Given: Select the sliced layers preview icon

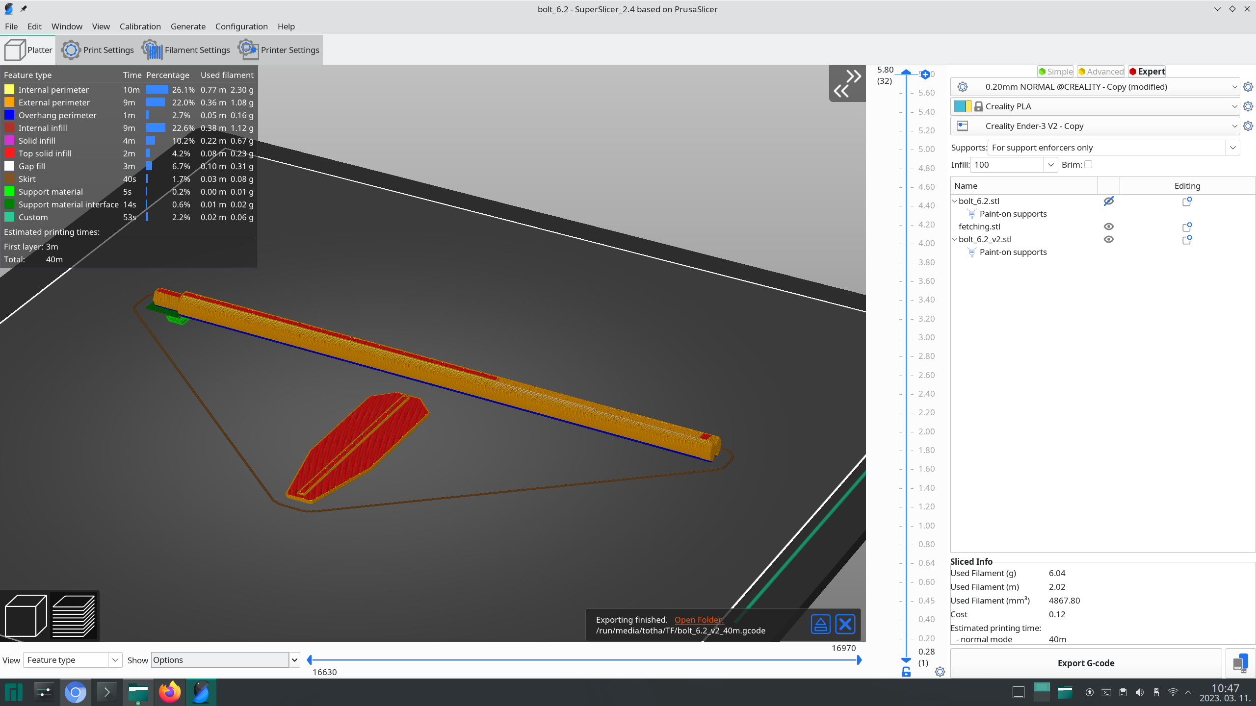Looking at the screenshot, I should pos(74,615).
